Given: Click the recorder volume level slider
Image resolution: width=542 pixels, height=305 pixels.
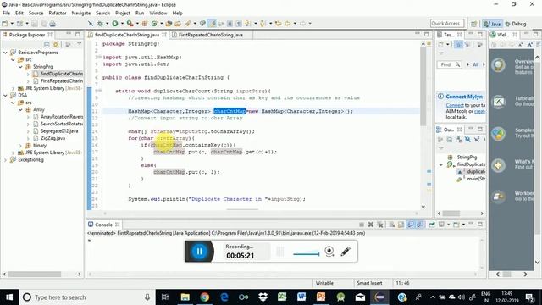Looking at the screenshot, I should click(x=307, y=253).
